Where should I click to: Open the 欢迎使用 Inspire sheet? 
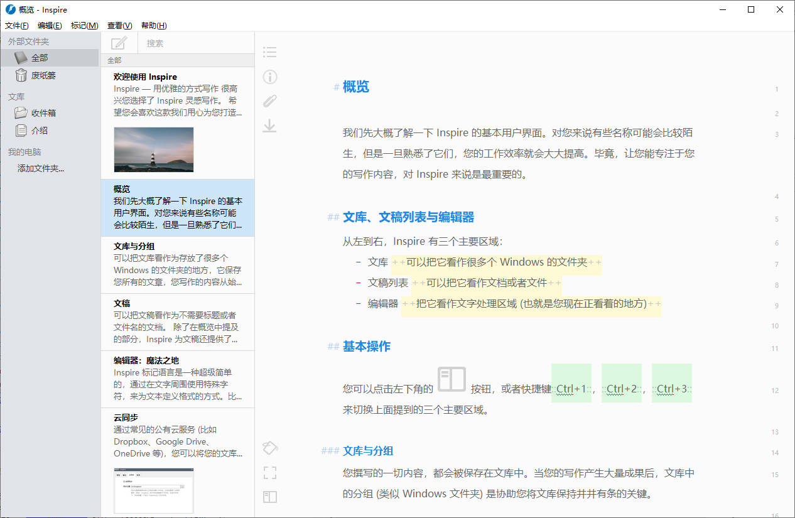click(x=178, y=123)
